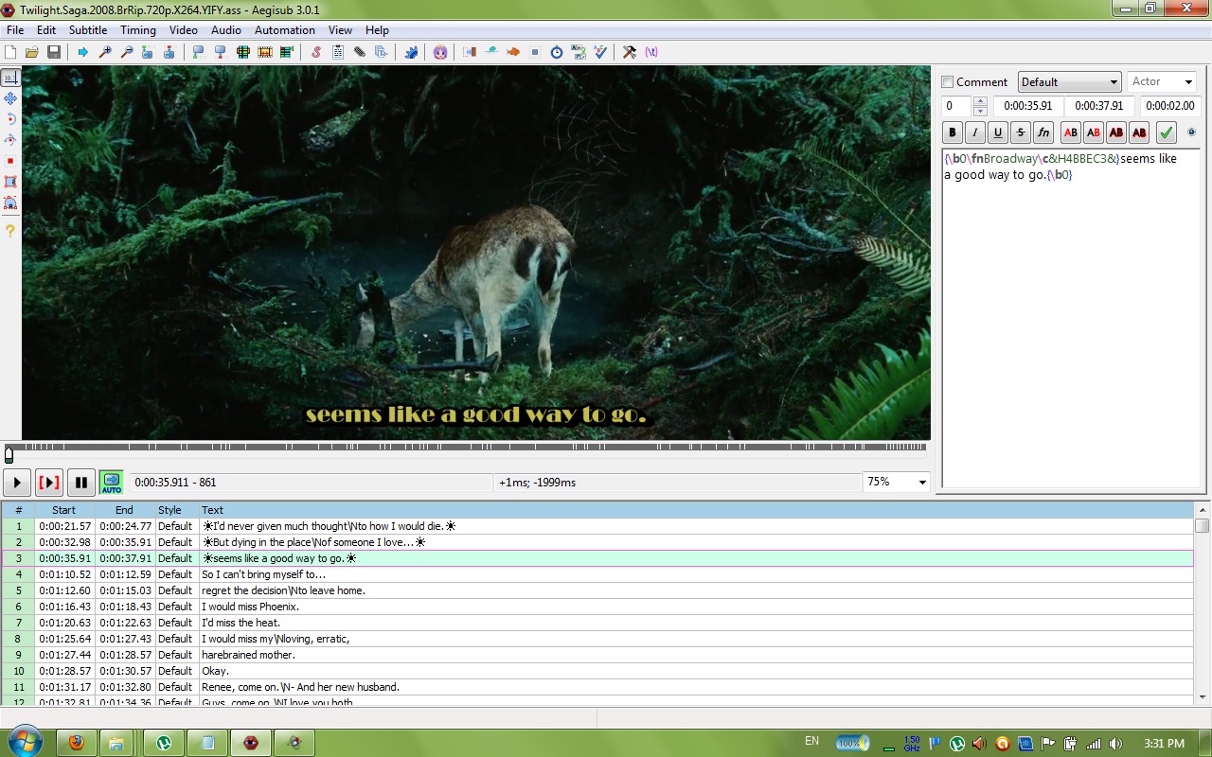Open the Styles Manager S icon
Screen dimensions: 1212x757
315,52
